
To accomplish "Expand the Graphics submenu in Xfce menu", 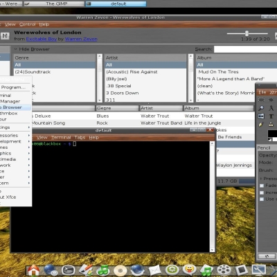I will tap(15, 154).
